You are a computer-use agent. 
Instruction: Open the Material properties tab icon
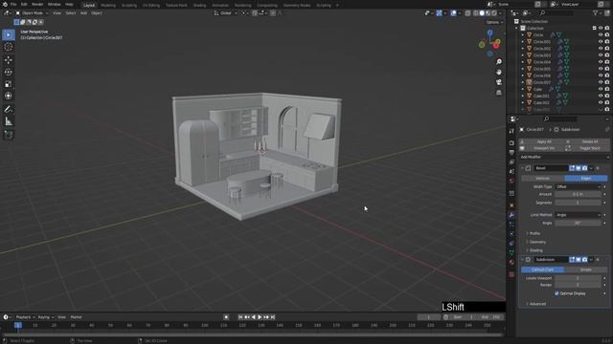[x=511, y=263]
